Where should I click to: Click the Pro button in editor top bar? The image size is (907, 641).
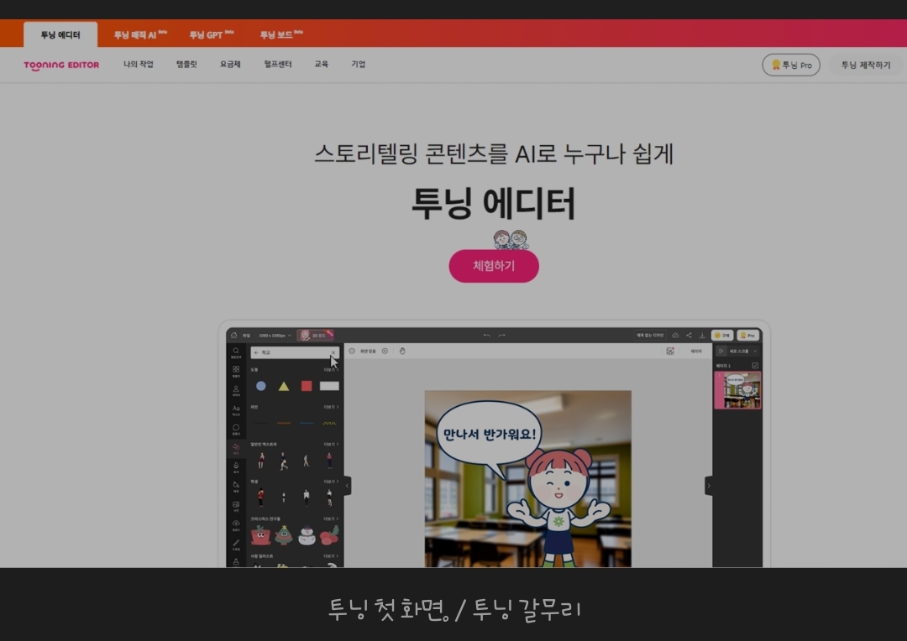[x=748, y=336]
